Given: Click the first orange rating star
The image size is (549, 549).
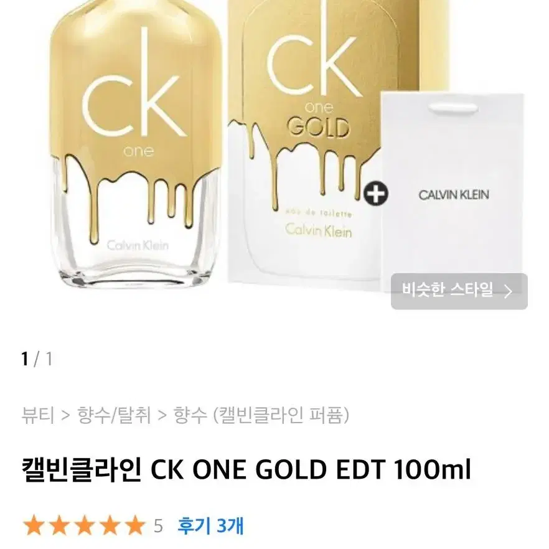Looking at the screenshot, I should pyautogui.click(x=34, y=525).
